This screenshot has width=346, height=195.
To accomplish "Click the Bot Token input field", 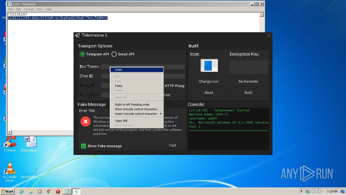I will [x=143, y=67].
